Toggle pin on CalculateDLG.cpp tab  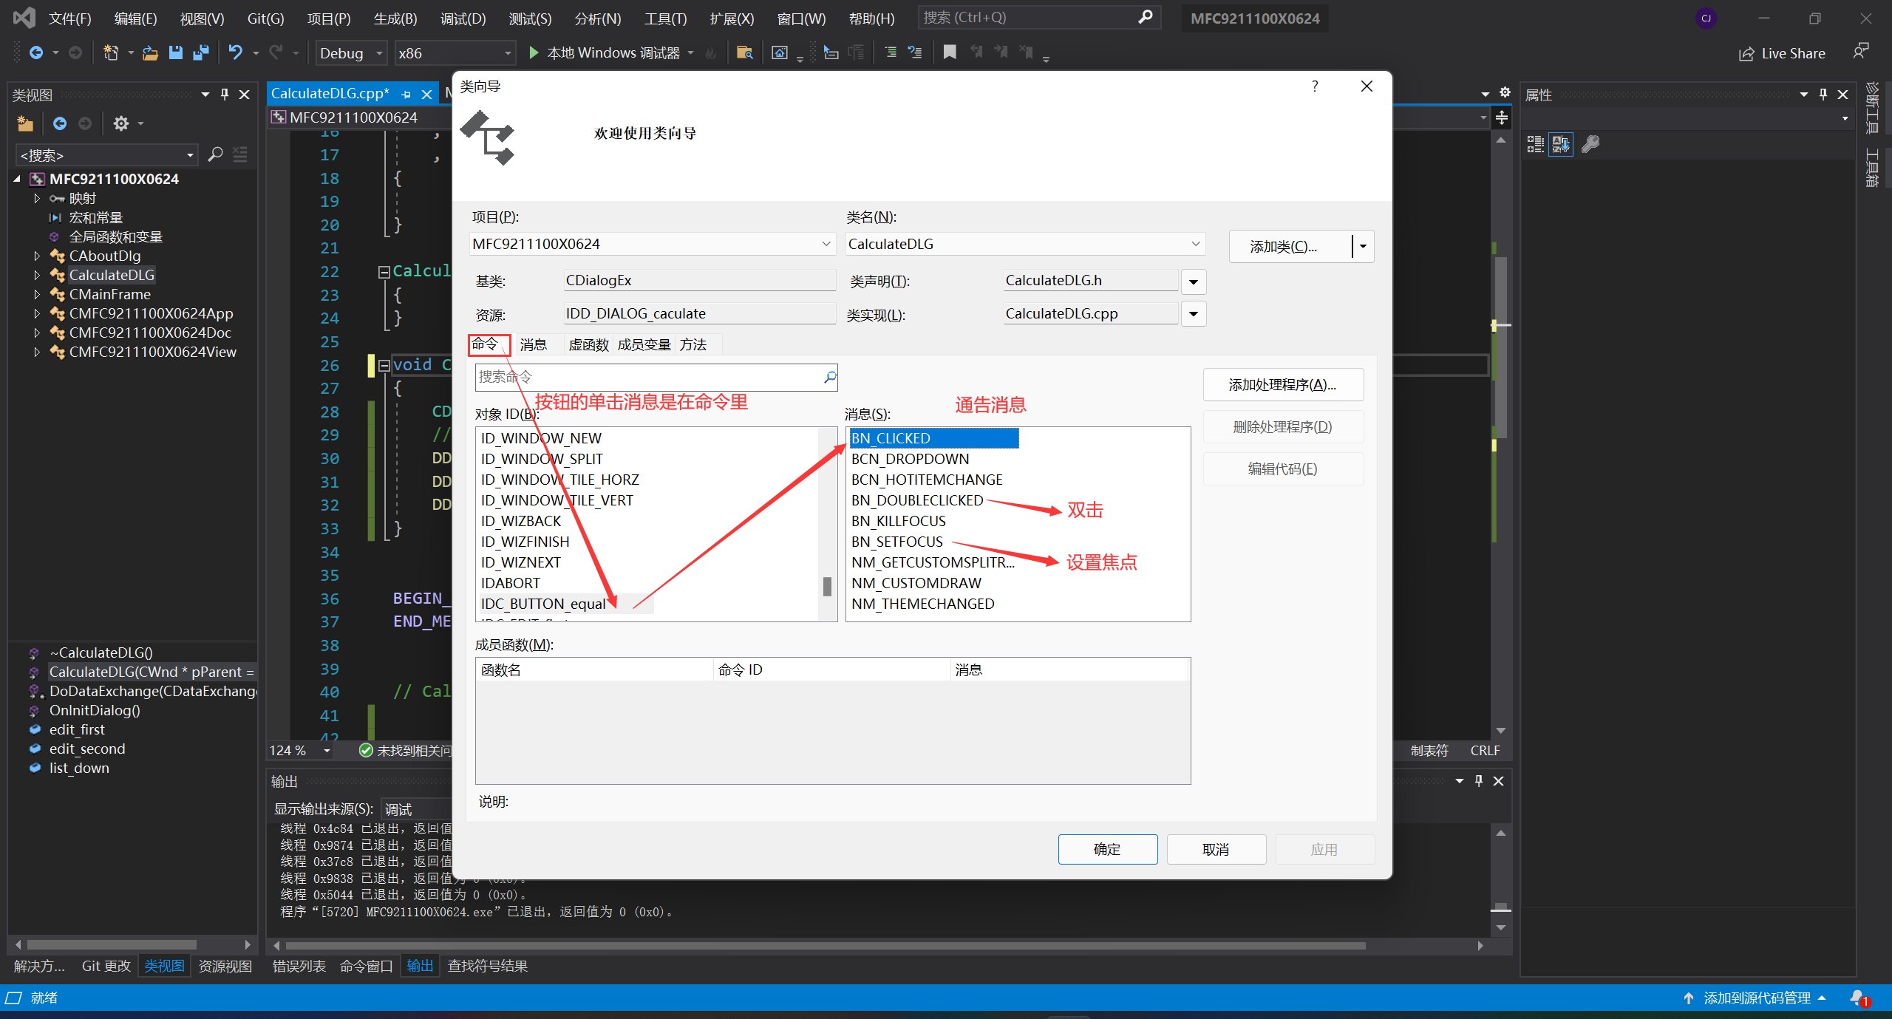tap(406, 94)
